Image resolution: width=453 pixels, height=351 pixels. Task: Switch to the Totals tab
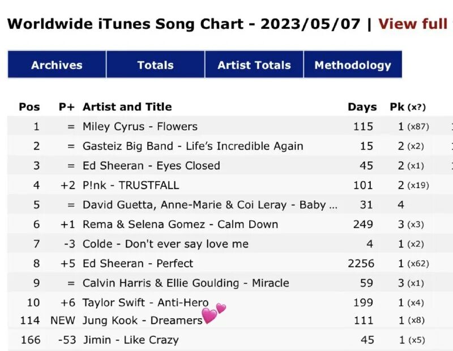point(155,65)
